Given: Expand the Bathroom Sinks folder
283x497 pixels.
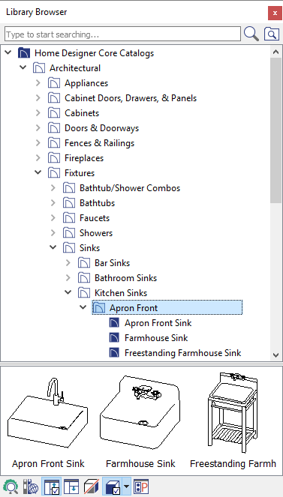Looking at the screenshot, I should pos(68,278).
